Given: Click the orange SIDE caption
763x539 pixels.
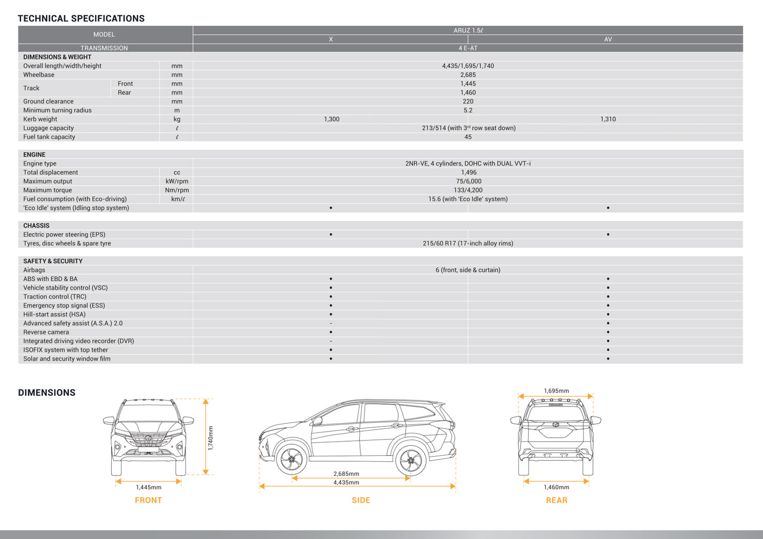Looking at the screenshot, I should pos(361,501).
